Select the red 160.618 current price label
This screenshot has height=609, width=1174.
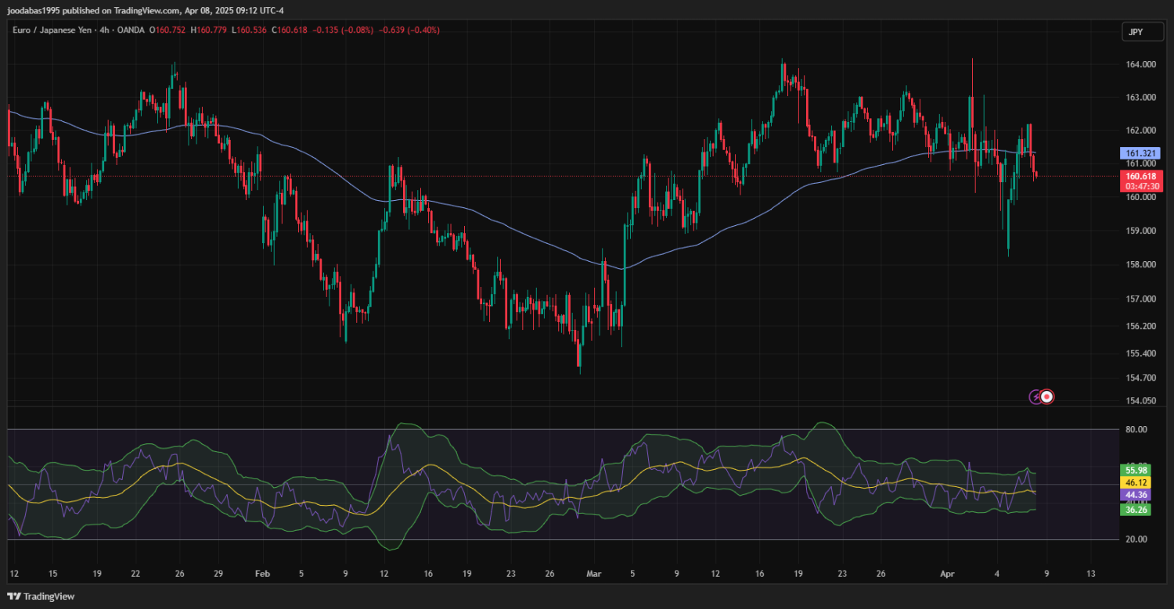pos(1140,176)
